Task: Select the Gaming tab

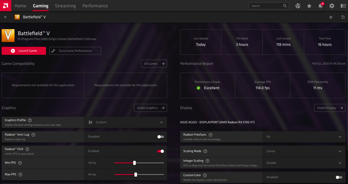Action: (41, 6)
